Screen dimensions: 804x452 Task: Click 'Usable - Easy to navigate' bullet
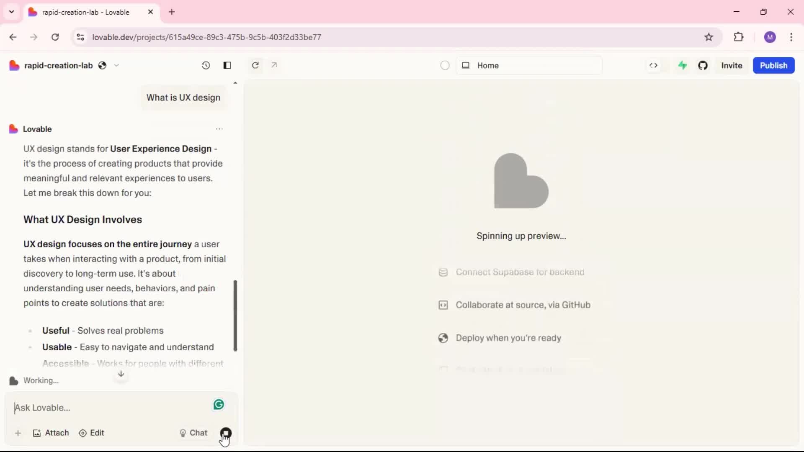click(x=128, y=347)
